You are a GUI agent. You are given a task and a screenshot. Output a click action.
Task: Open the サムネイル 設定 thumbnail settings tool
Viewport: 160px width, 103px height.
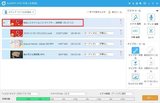coord(135,77)
